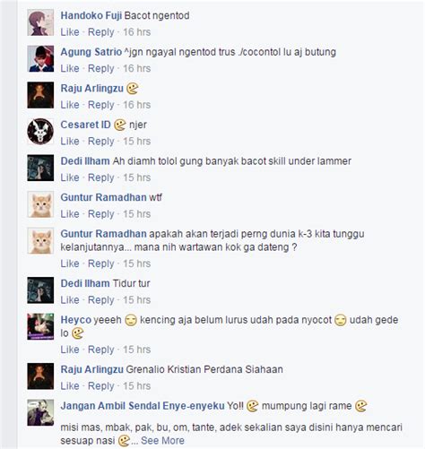Click the pacman emoticon after Raju Arlingzu
The width and height of the screenshot is (425, 449).
132,89
